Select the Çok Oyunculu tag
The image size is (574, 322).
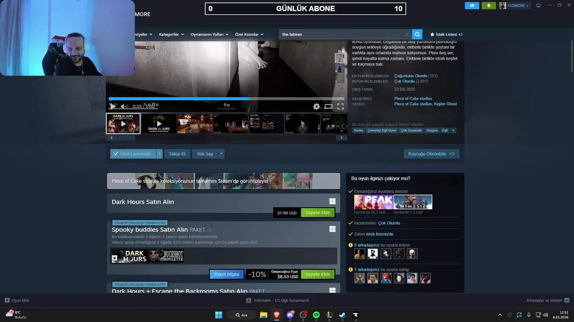point(411,131)
